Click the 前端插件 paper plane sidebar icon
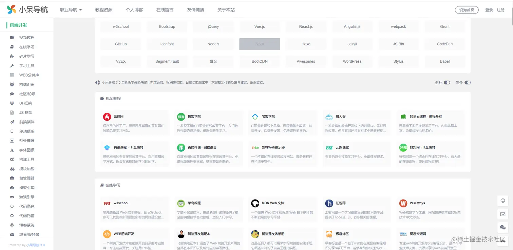 coord(12,122)
